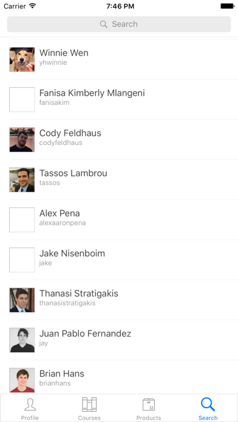Open Brian Hans profile photo
Viewport: 238px width, 422px height.
[x=22, y=380]
